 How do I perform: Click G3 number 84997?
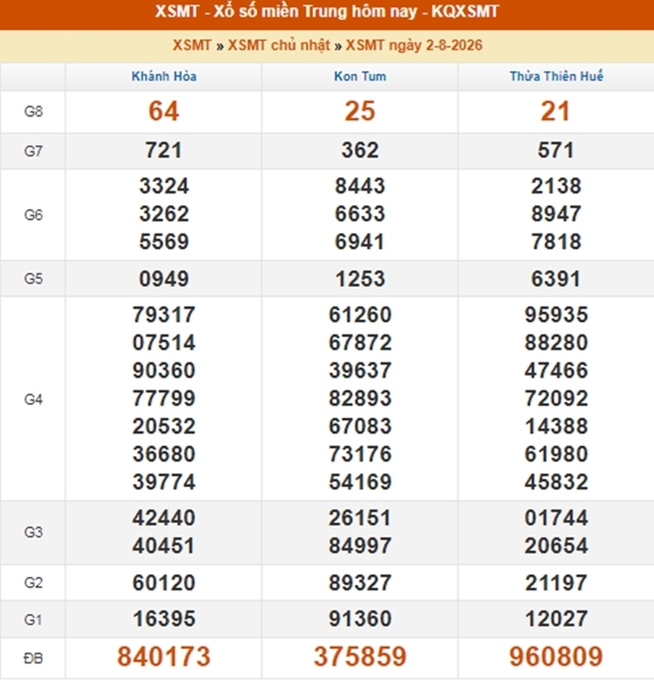[x=360, y=546]
